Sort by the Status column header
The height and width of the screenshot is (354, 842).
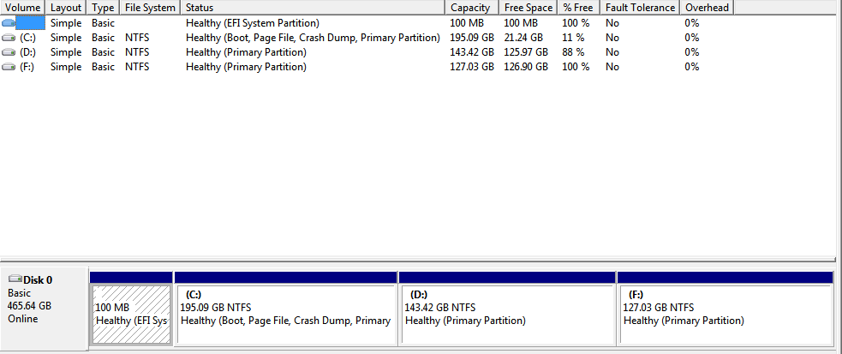[314, 8]
